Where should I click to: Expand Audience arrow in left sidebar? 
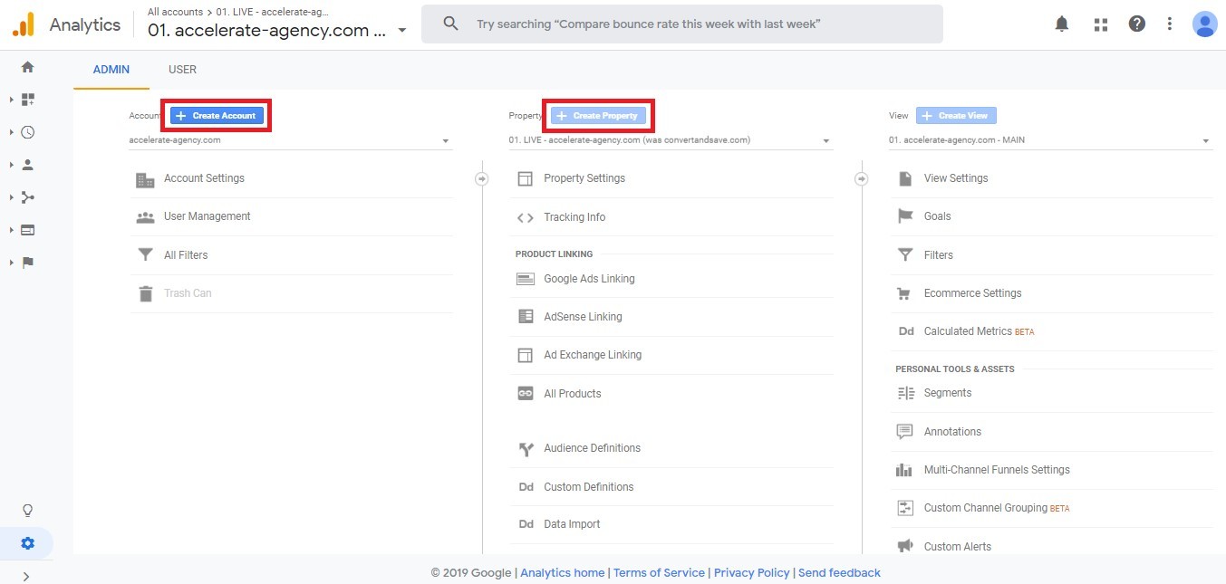click(x=11, y=165)
